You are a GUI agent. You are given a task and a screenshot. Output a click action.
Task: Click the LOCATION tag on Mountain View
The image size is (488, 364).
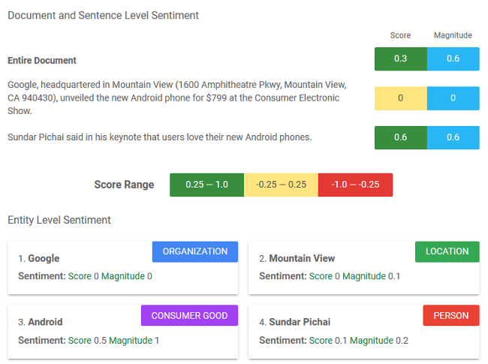(x=447, y=252)
